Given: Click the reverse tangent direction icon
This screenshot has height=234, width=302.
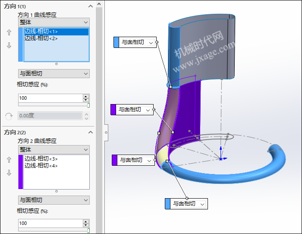Looking at the screenshot, I should click(x=9, y=117).
